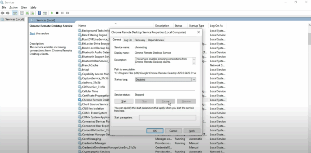Select the Credential Manager gear icon
311x153 pixels.
tap(80, 143)
